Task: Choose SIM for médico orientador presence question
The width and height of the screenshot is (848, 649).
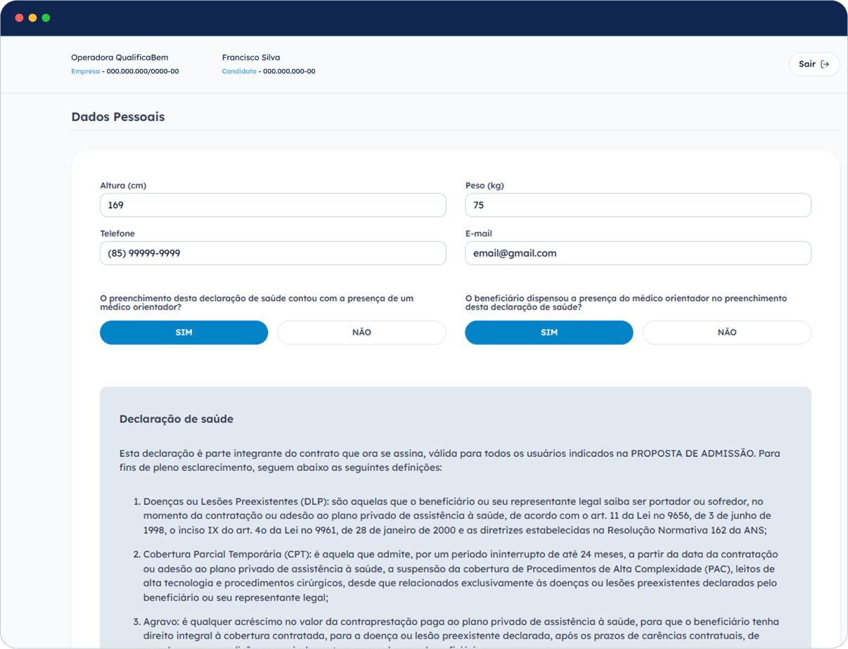Action: point(184,333)
